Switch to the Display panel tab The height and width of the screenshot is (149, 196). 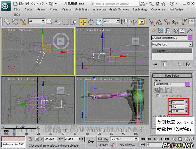(x=183, y=31)
